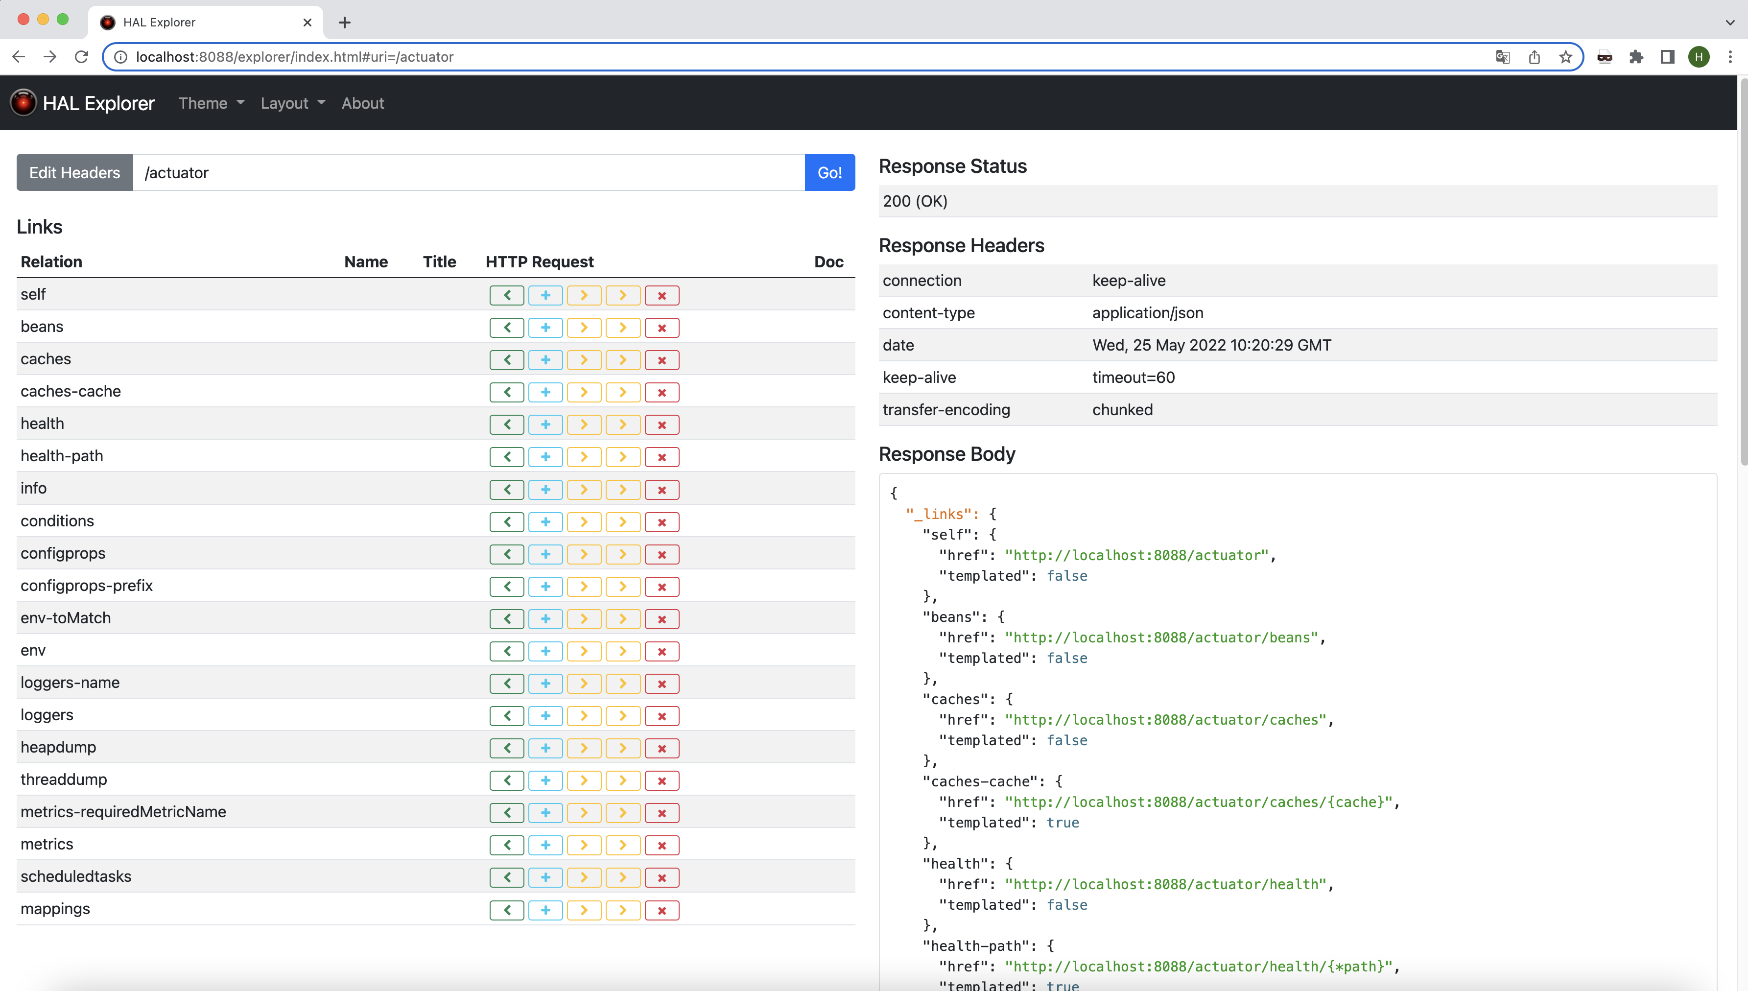Click the first yellow PUT arrow for info

[584, 489]
